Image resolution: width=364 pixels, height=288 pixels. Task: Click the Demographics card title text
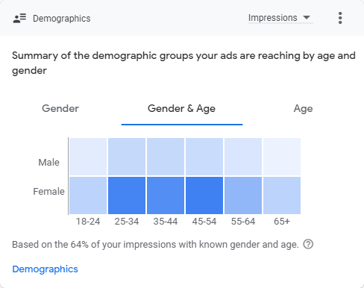point(62,19)
